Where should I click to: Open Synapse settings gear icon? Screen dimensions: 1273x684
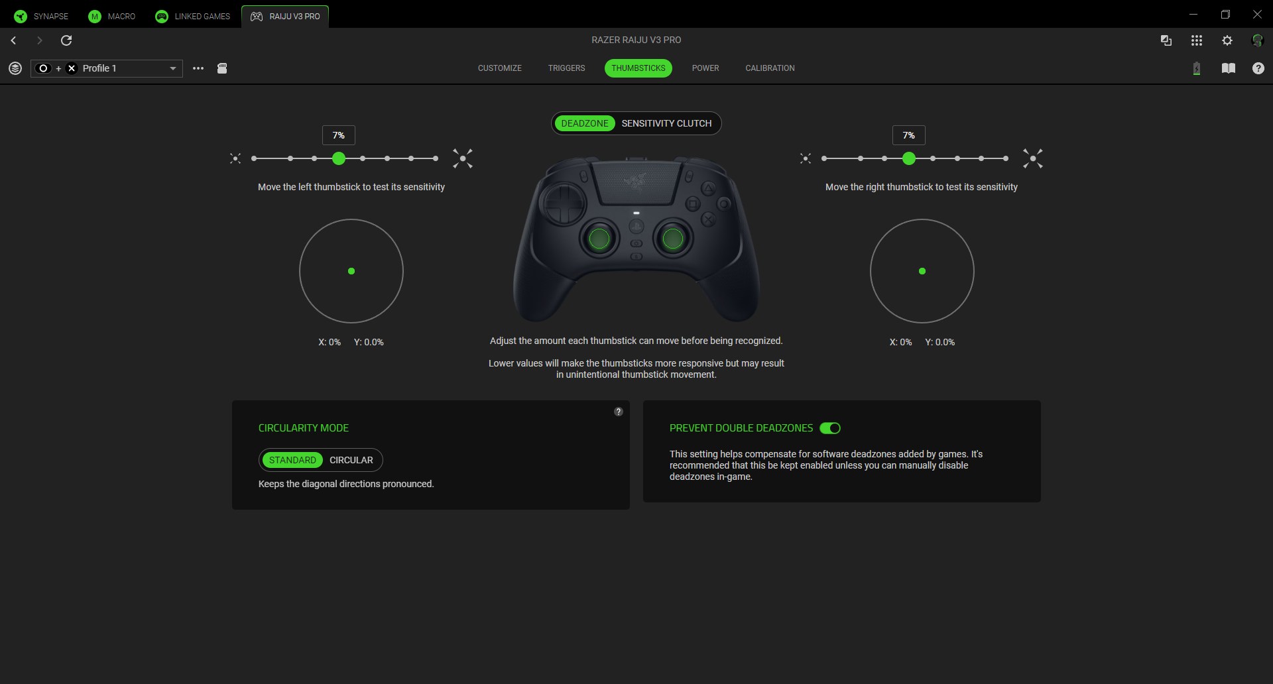point(1227,40)
